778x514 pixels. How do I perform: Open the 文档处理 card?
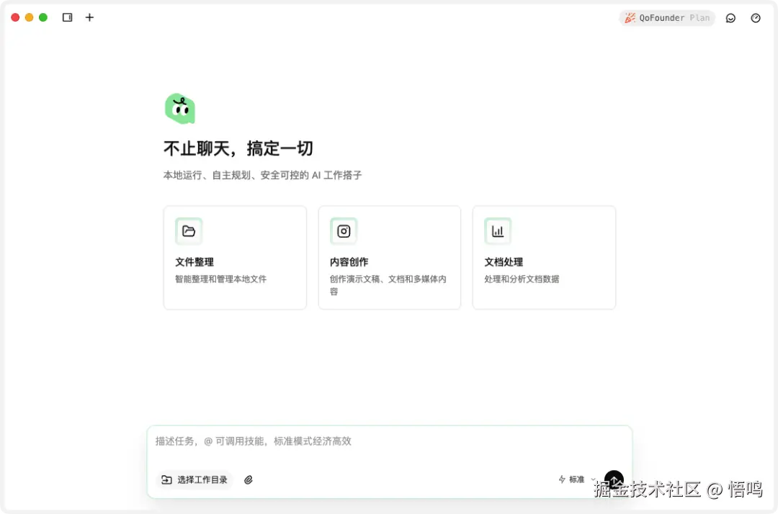pyautogui.click(x=545, y=258)
